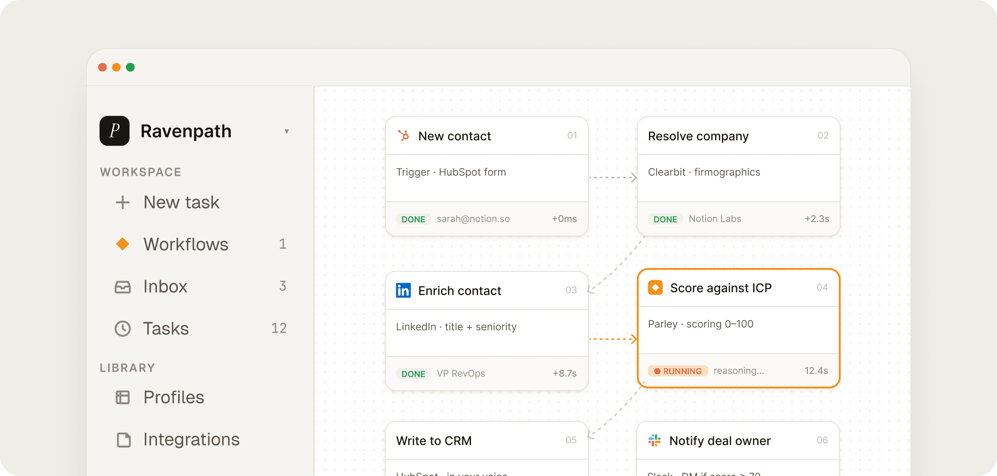
Task: Select the Notify deal owner node title
Action: (720, 441)
